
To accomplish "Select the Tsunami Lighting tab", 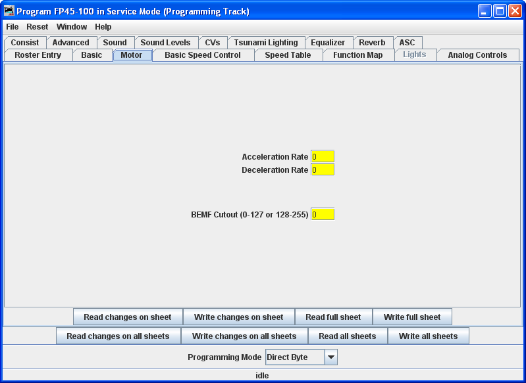I will pyautogui.click(x=266, y=43).
